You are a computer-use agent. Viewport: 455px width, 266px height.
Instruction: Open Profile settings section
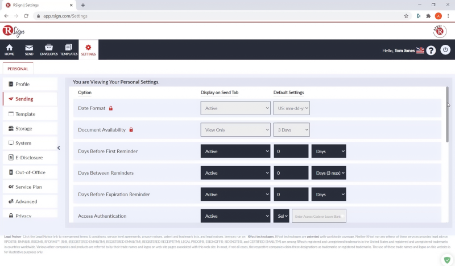(x=30, y=85)
